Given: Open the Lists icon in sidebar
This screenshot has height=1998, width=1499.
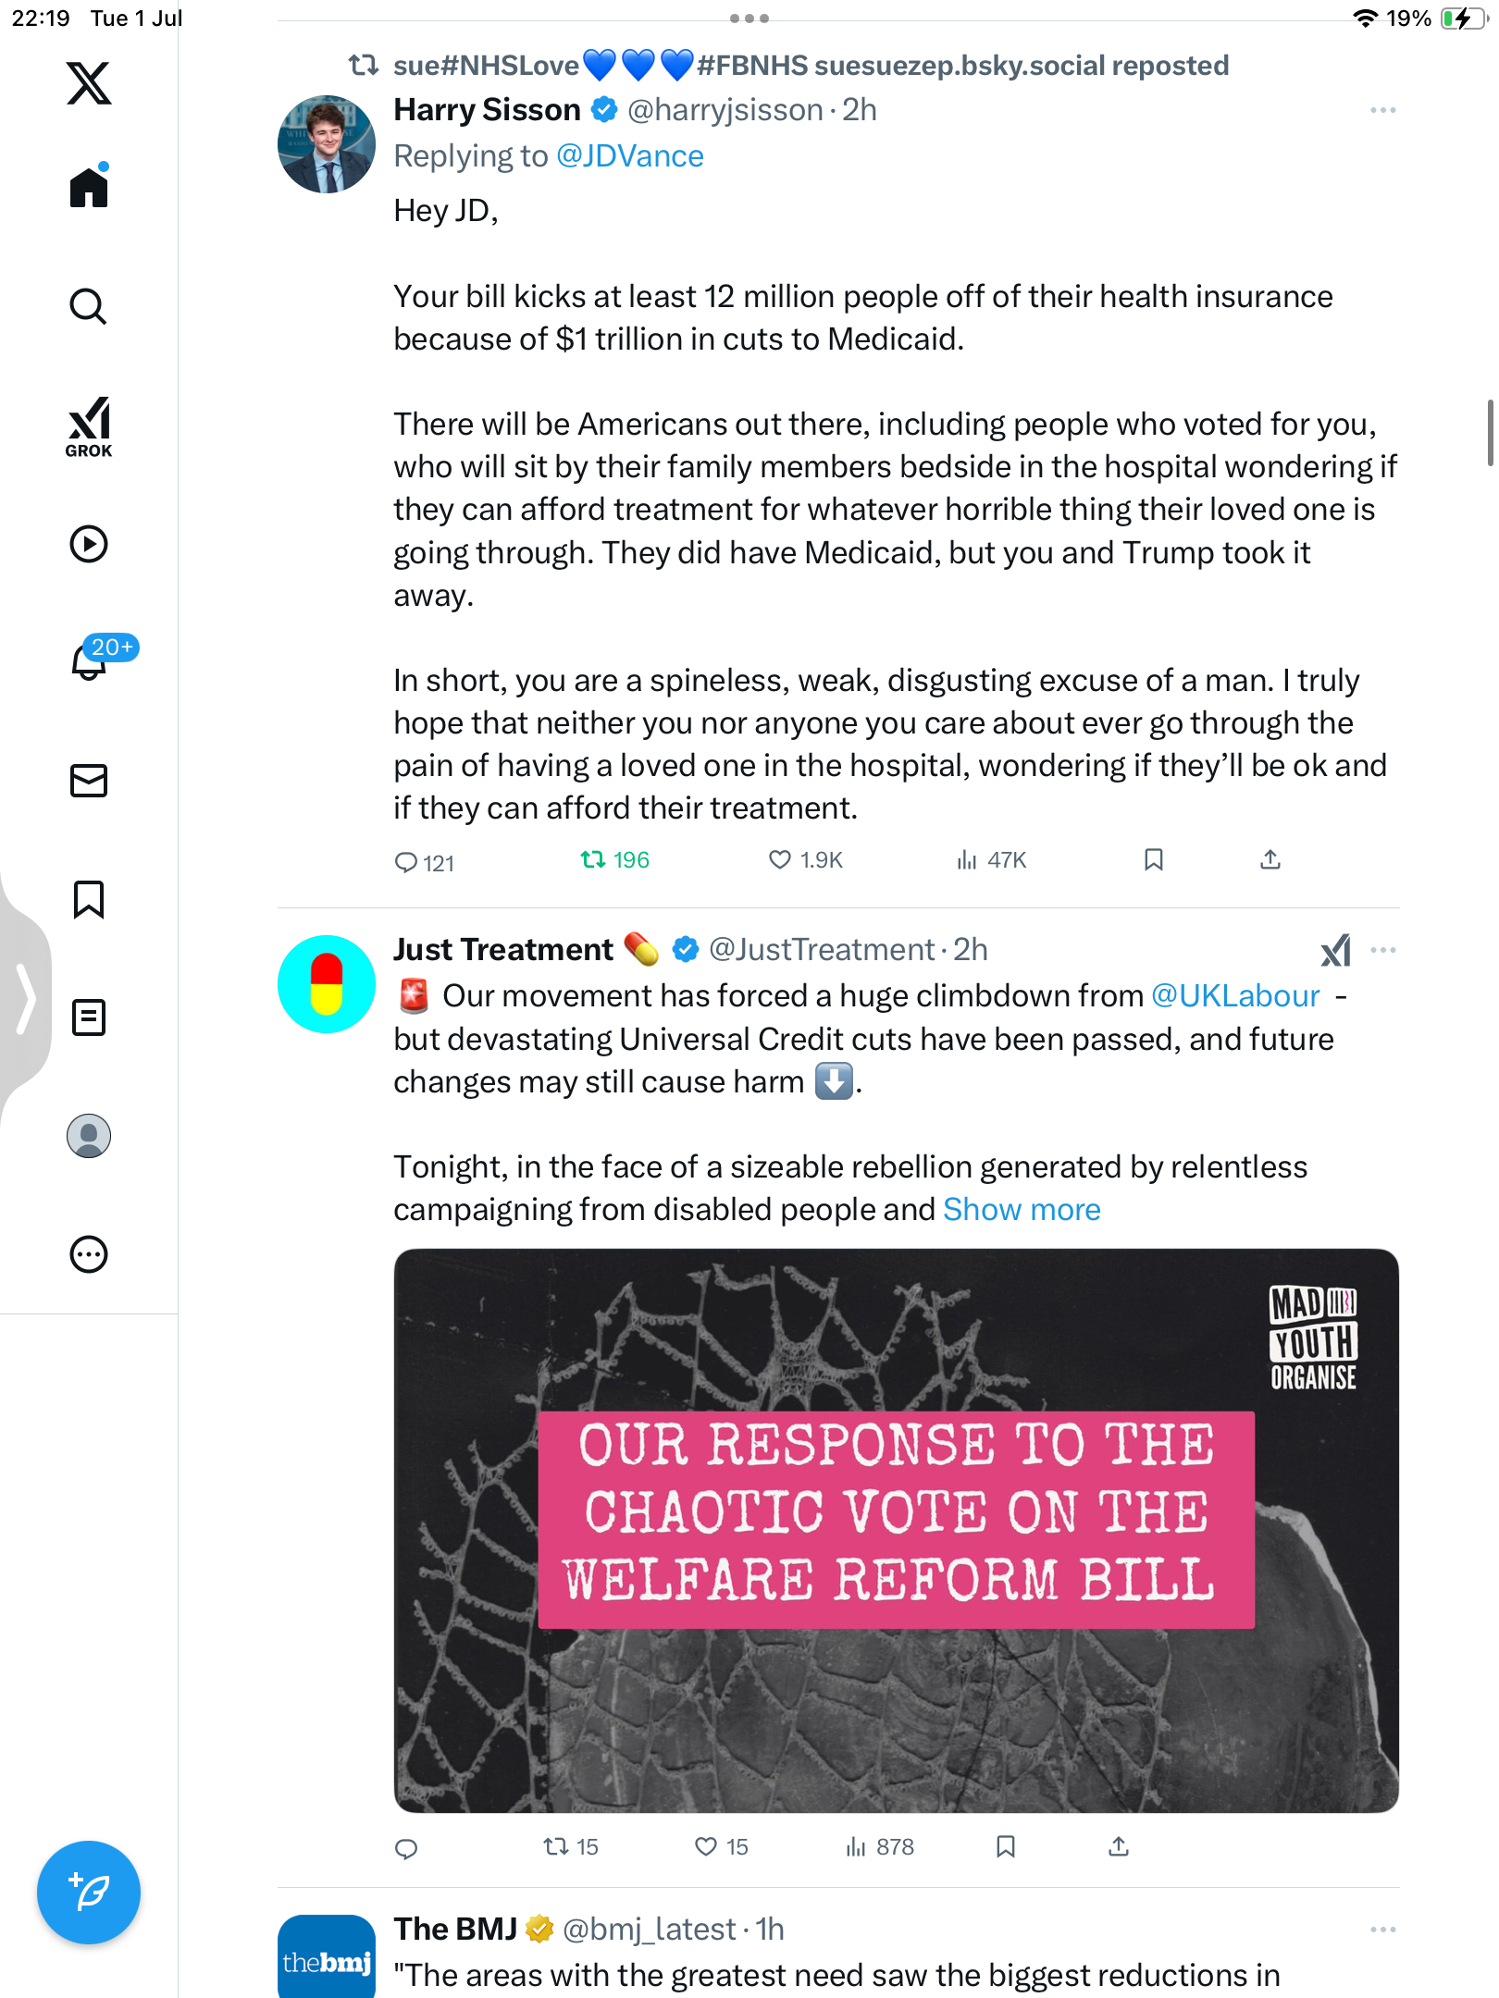Looking at the screenshot, I should point(89,1017).
